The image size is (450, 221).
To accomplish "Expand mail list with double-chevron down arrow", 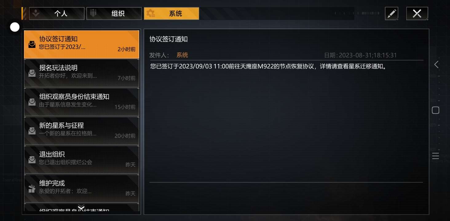I will [x=81, y=208].
